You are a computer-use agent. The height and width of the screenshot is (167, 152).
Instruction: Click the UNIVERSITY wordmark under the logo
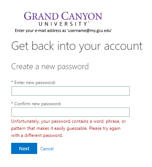[x=63, y=24]
